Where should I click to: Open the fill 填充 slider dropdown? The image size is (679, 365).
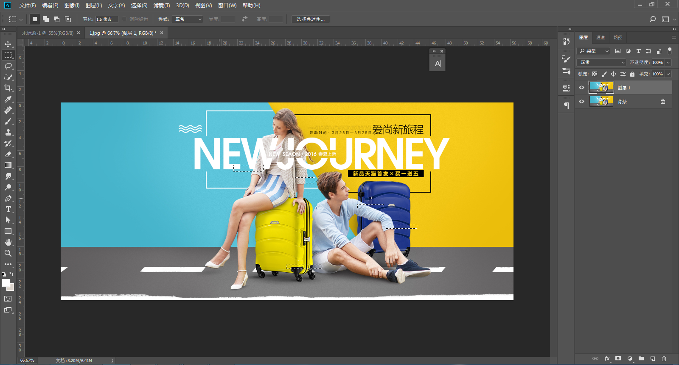pyautogui.click(x=668, y=74)
